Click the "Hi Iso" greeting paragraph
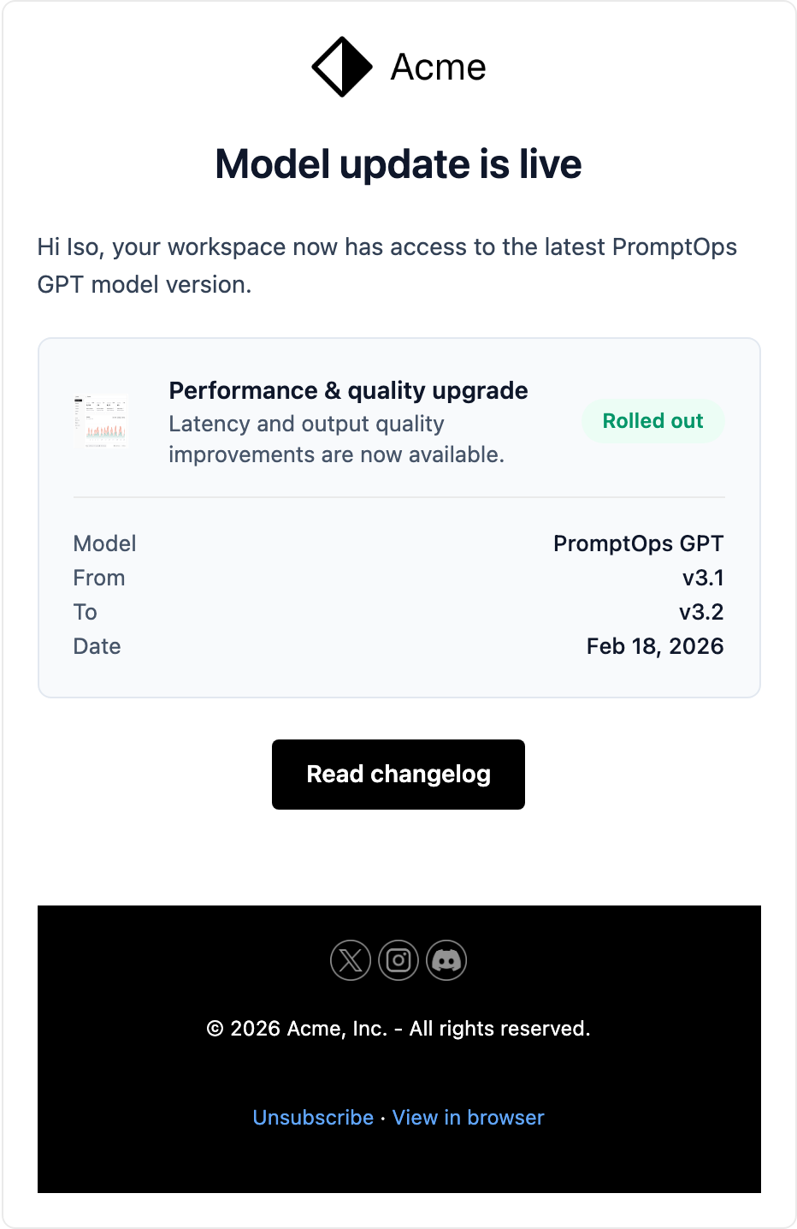 (387, 265)
